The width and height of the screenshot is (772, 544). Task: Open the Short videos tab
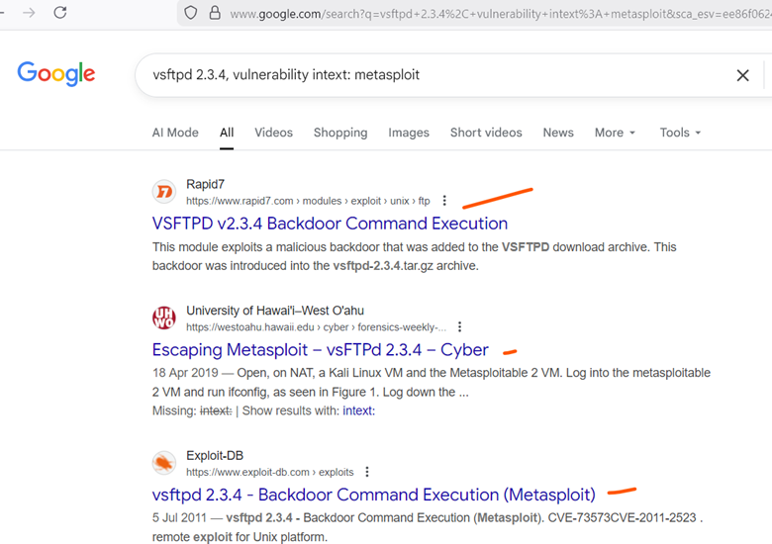tap(486, 133)
